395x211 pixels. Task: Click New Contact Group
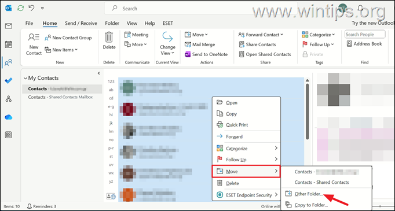pos(68,38)
